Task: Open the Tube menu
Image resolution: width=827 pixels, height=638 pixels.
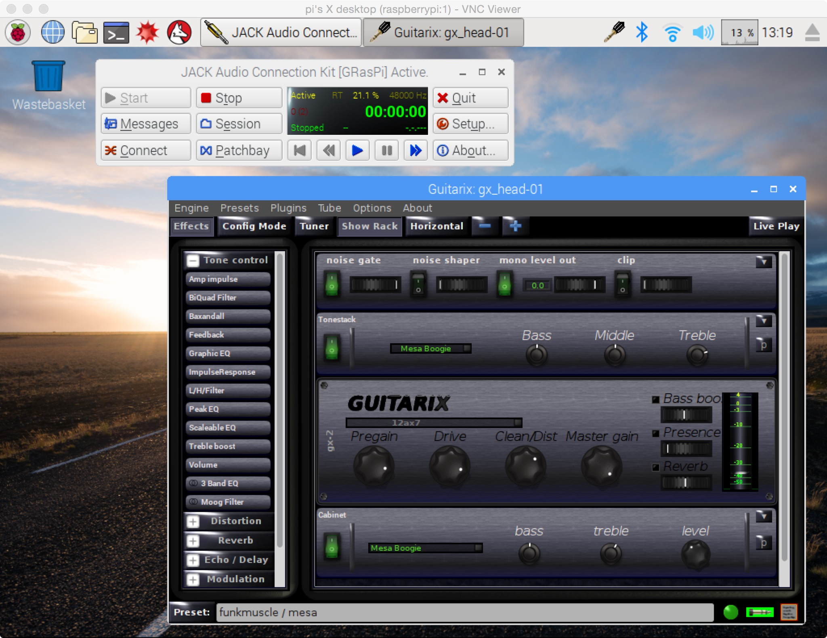Action: coord(330,208)
